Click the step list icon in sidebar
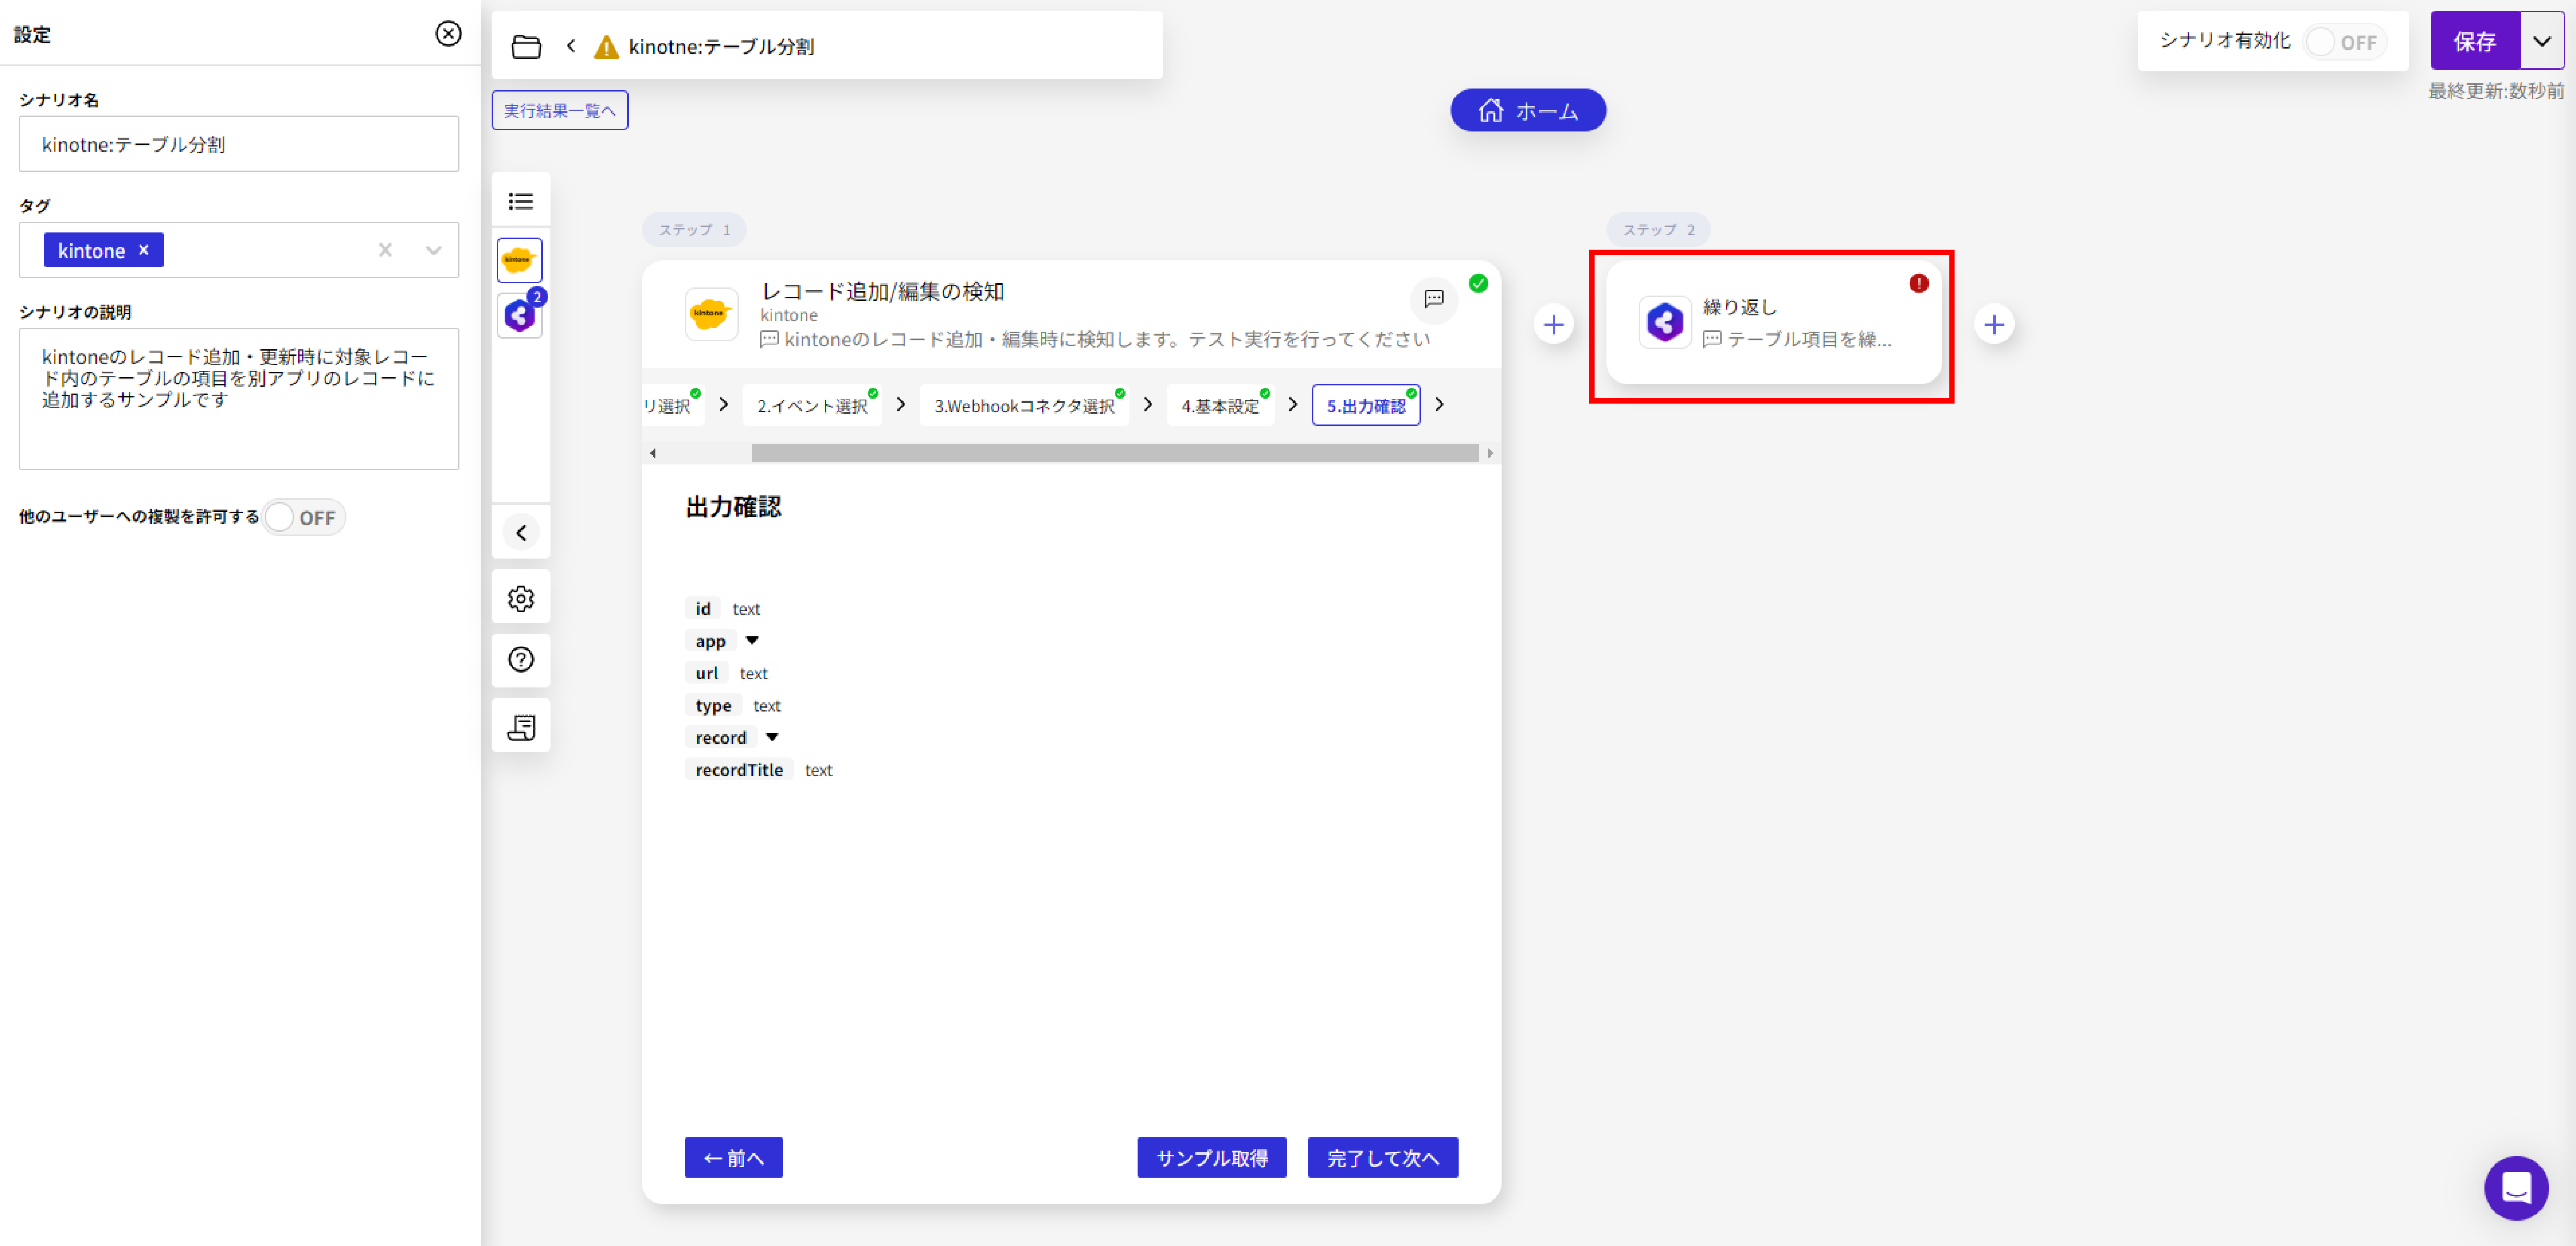 pos(520,201)
